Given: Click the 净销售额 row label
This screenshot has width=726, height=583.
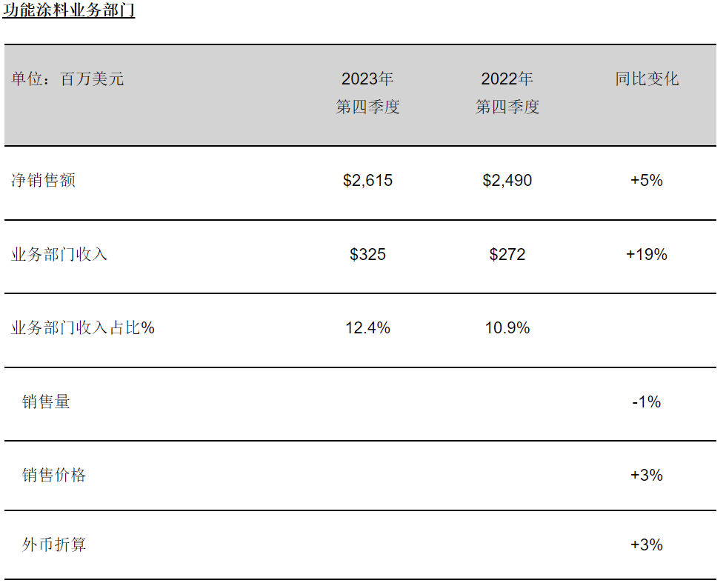Looking at the screenshot, I should (x=43, y=180).
